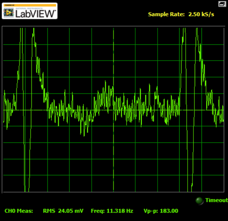The image size is (228, 221).
Task: Click the window restore icon at top-right
Action: 222,4
